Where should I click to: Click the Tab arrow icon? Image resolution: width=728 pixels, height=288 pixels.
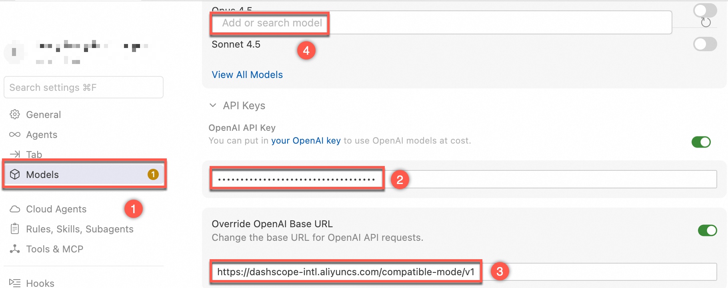click(15, 154)
